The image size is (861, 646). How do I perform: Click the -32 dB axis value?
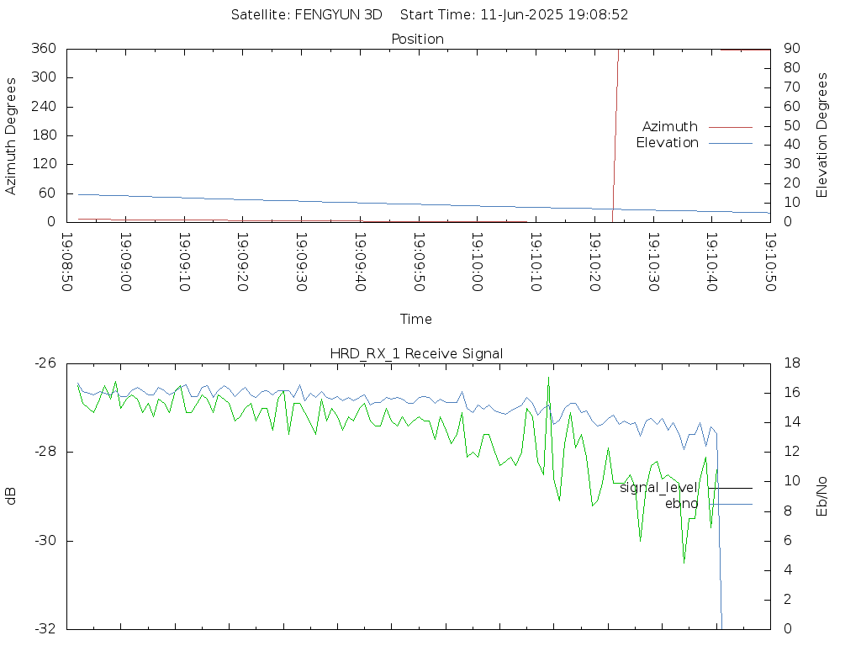[x=45, y=629]
